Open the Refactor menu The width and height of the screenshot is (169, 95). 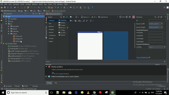[35, 4]
